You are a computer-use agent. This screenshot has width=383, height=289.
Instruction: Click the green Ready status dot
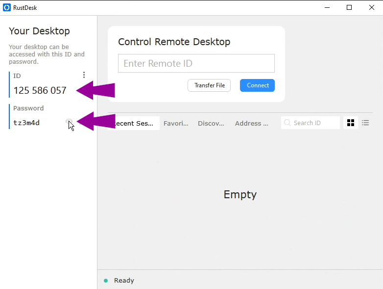click(x=106, y=281)
